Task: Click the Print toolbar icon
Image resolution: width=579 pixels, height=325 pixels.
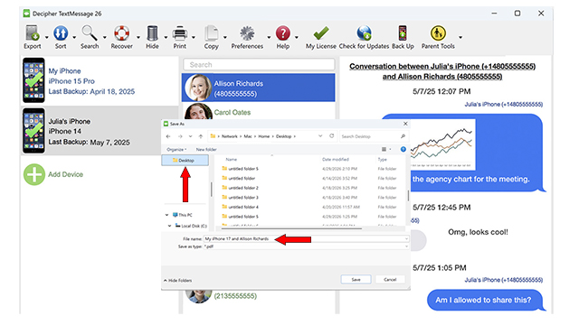Action: [180, 33]
